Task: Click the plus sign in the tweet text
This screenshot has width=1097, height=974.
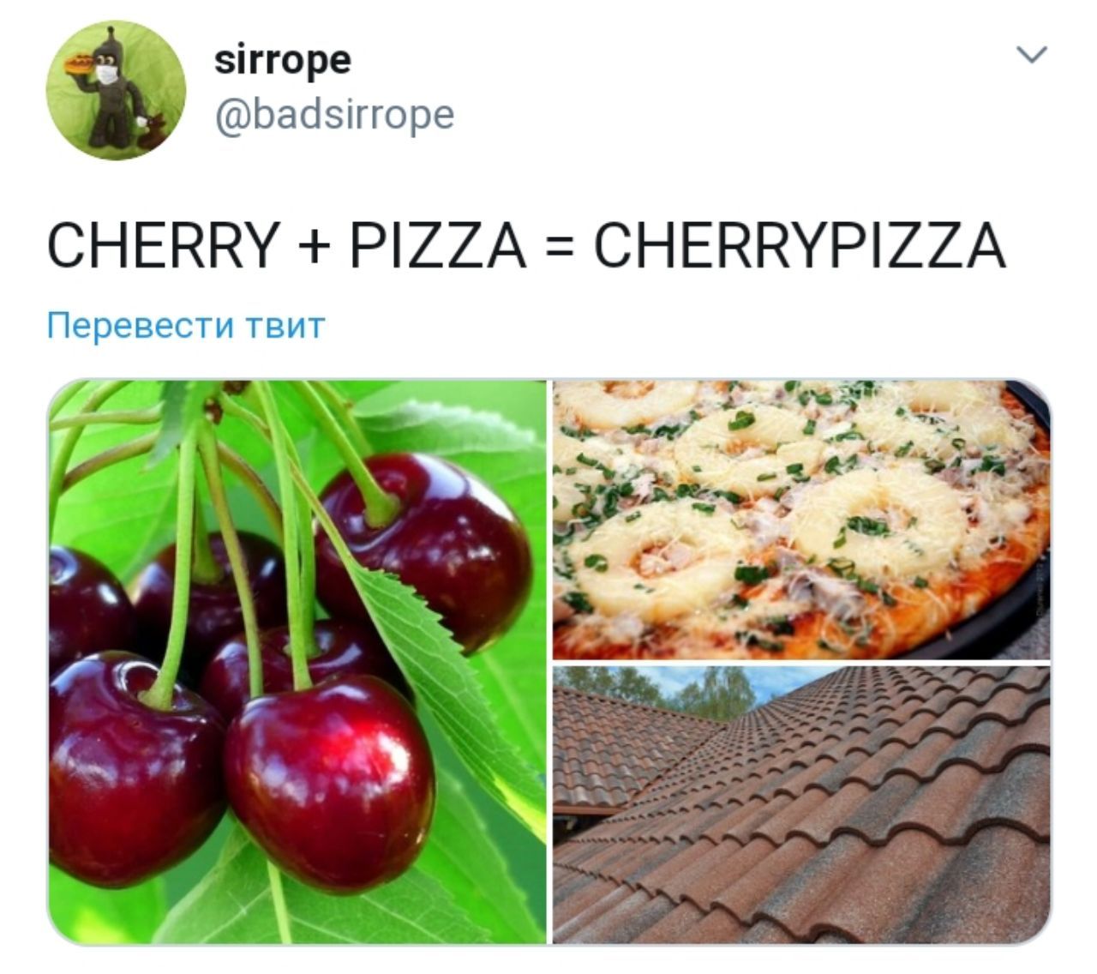Action: point(315,248)
